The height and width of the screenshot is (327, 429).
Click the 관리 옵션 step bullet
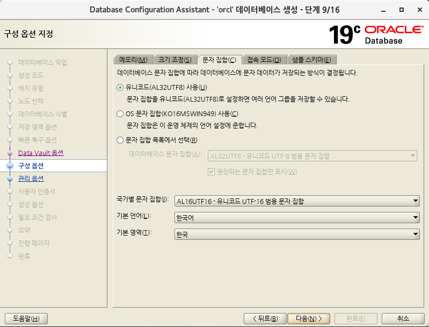coord(10,179)
